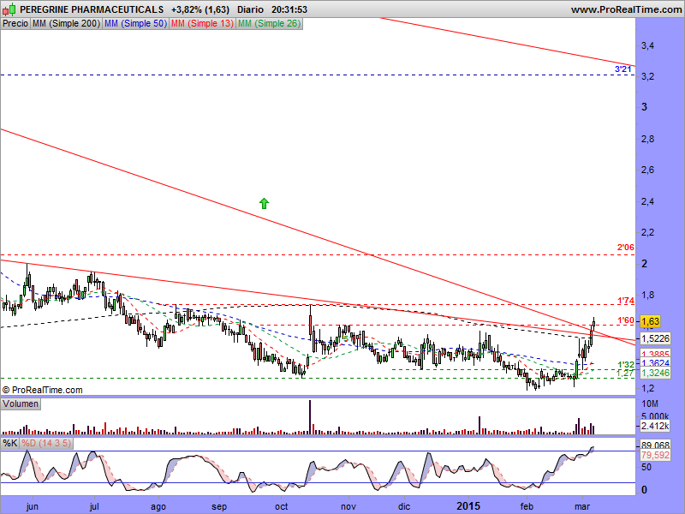
Task: Click the red 1,3885 moving average tag
Action: click(x=655, y=354)
